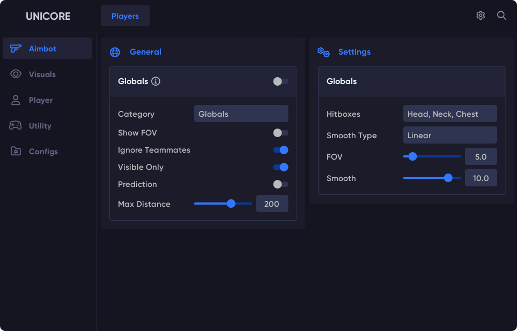Expand the Hitboxes dropdown
This screenshot has width=517, height=331.
pos(449,114)
